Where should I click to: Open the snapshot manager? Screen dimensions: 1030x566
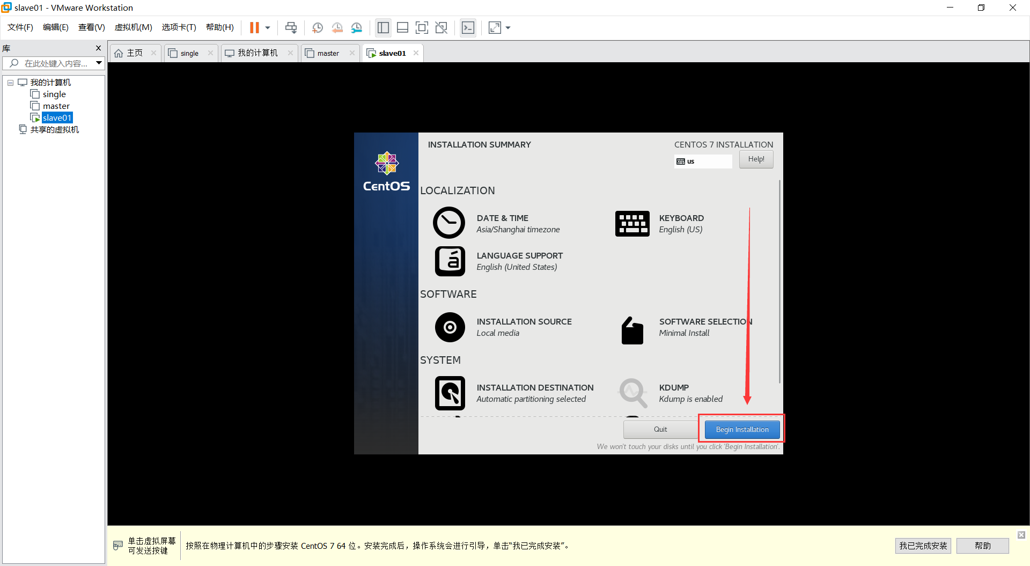point(357,27)
